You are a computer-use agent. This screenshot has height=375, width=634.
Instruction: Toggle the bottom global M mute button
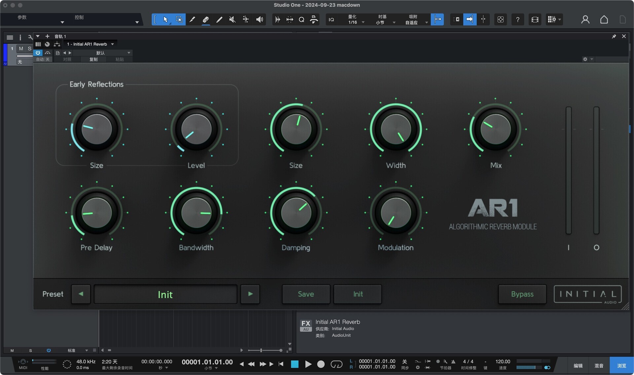12,351
